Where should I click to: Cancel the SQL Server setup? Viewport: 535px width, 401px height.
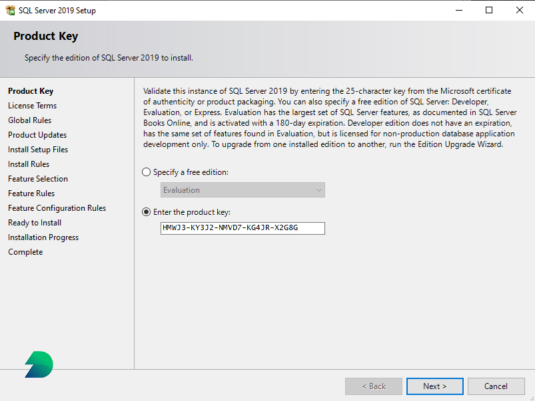(496, 386)
